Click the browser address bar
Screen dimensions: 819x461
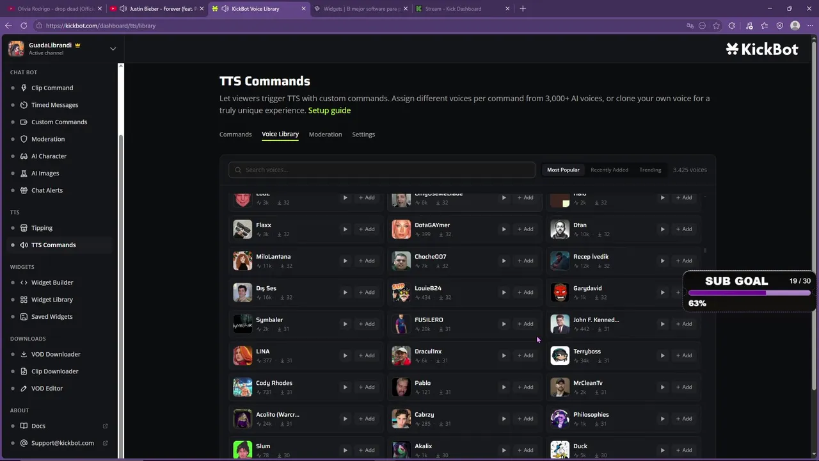(358, 26)
